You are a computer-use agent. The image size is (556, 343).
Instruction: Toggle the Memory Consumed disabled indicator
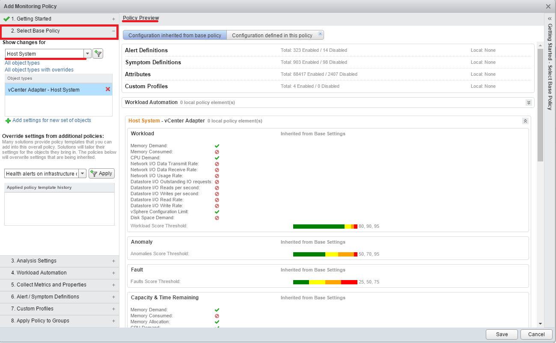(x=217, y=152)
